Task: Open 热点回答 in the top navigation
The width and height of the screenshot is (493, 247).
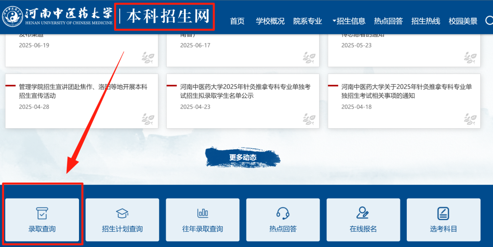Action: [388, 21]
